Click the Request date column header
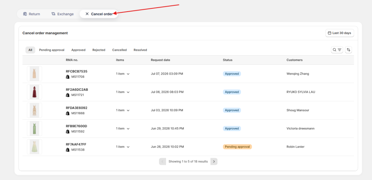 160,60
